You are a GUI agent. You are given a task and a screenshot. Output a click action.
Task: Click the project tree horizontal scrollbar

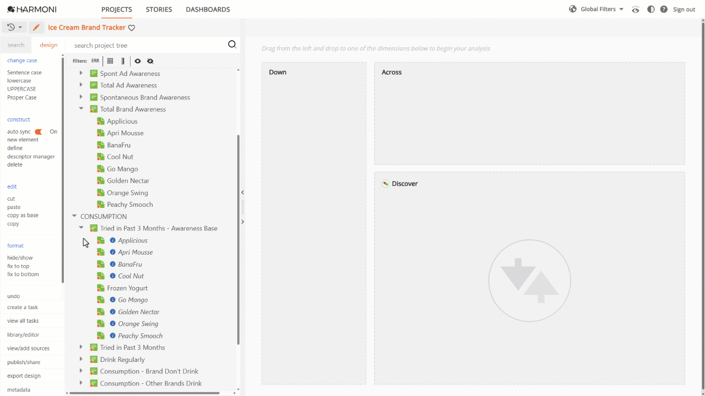(144, 393)
